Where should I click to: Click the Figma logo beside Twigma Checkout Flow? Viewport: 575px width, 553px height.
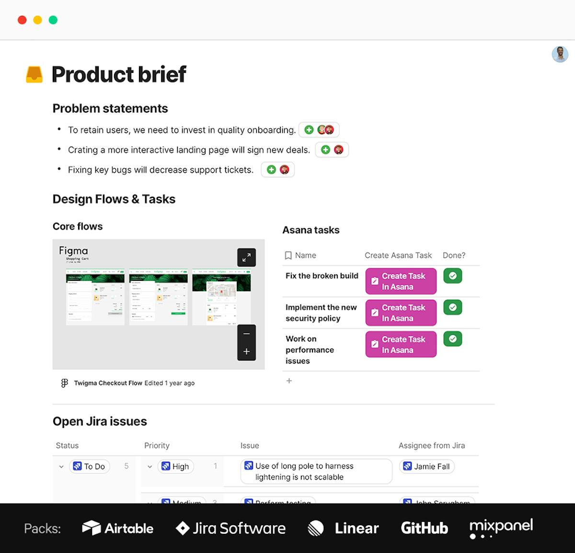click(x=64, y=383)
